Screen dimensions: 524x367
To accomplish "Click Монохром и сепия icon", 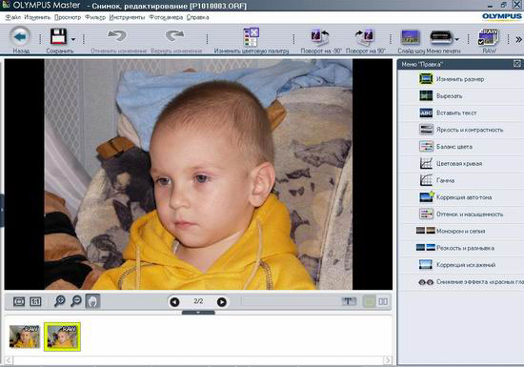I will [426, 231].
